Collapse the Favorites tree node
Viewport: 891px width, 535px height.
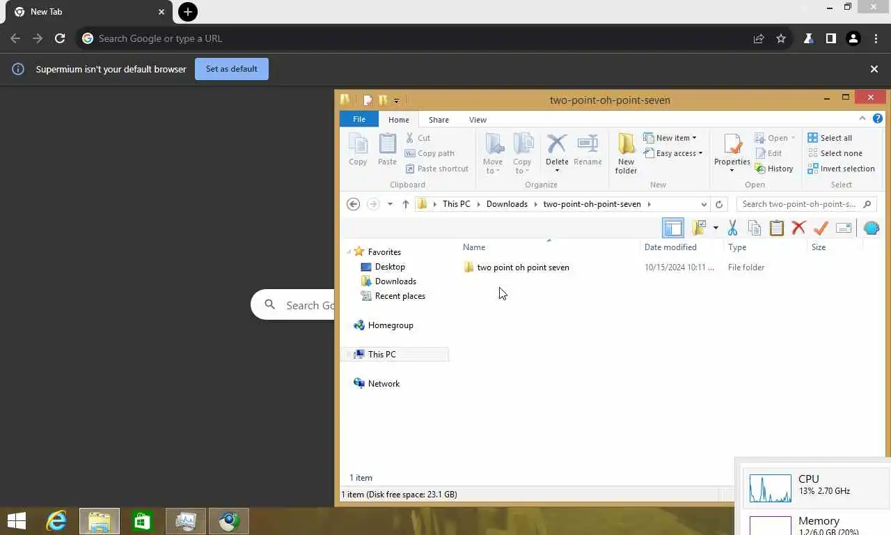349,252
